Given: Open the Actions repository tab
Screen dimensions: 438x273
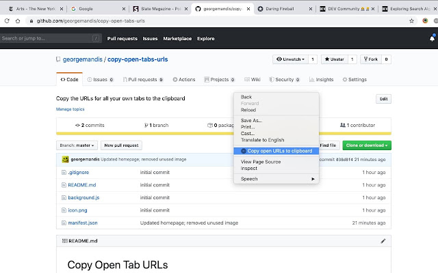Looking at the screenshot, I should [184, 80].
